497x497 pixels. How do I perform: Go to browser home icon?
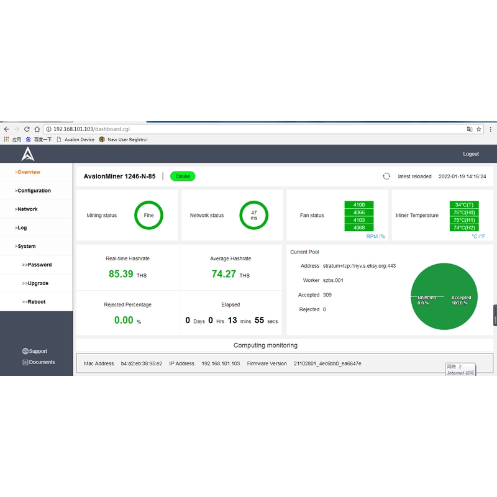37,129
